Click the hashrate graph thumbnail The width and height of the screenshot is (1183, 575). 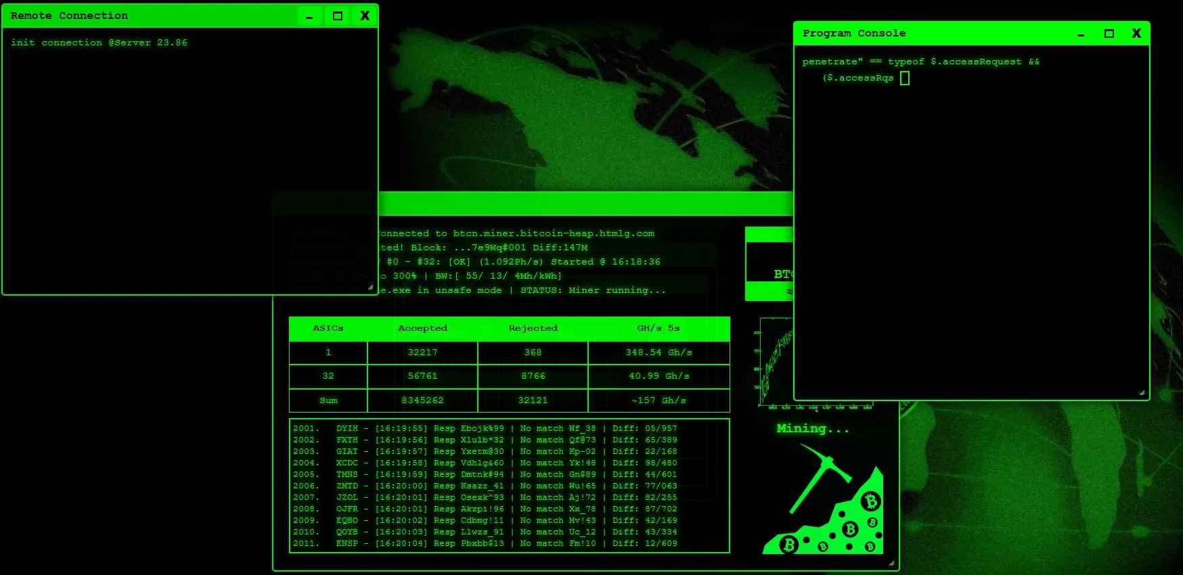tap(775, 362)
